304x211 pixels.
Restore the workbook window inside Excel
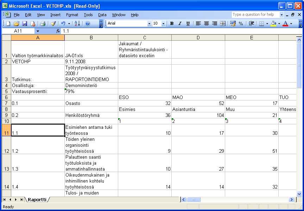[293, 15]
